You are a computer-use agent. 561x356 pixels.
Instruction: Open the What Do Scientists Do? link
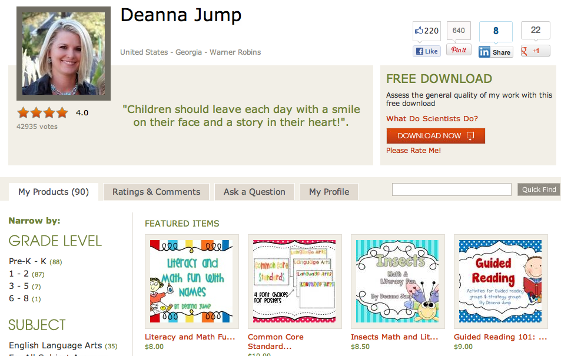click(x=432, y=118)
